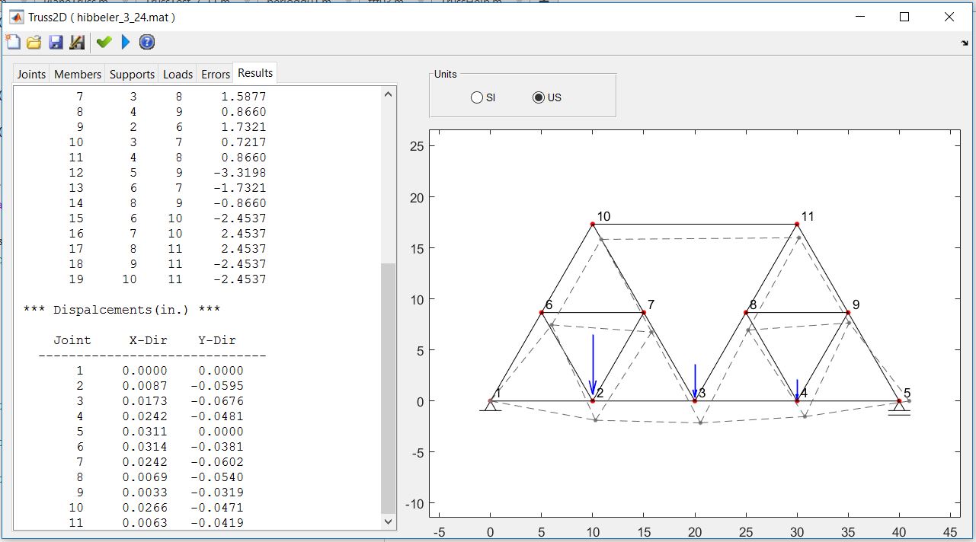
Task: Click the Save As toolbar icon
Action: 75,42
